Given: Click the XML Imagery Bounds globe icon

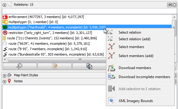Looking at the screenshot, I should tap(111, 101).
